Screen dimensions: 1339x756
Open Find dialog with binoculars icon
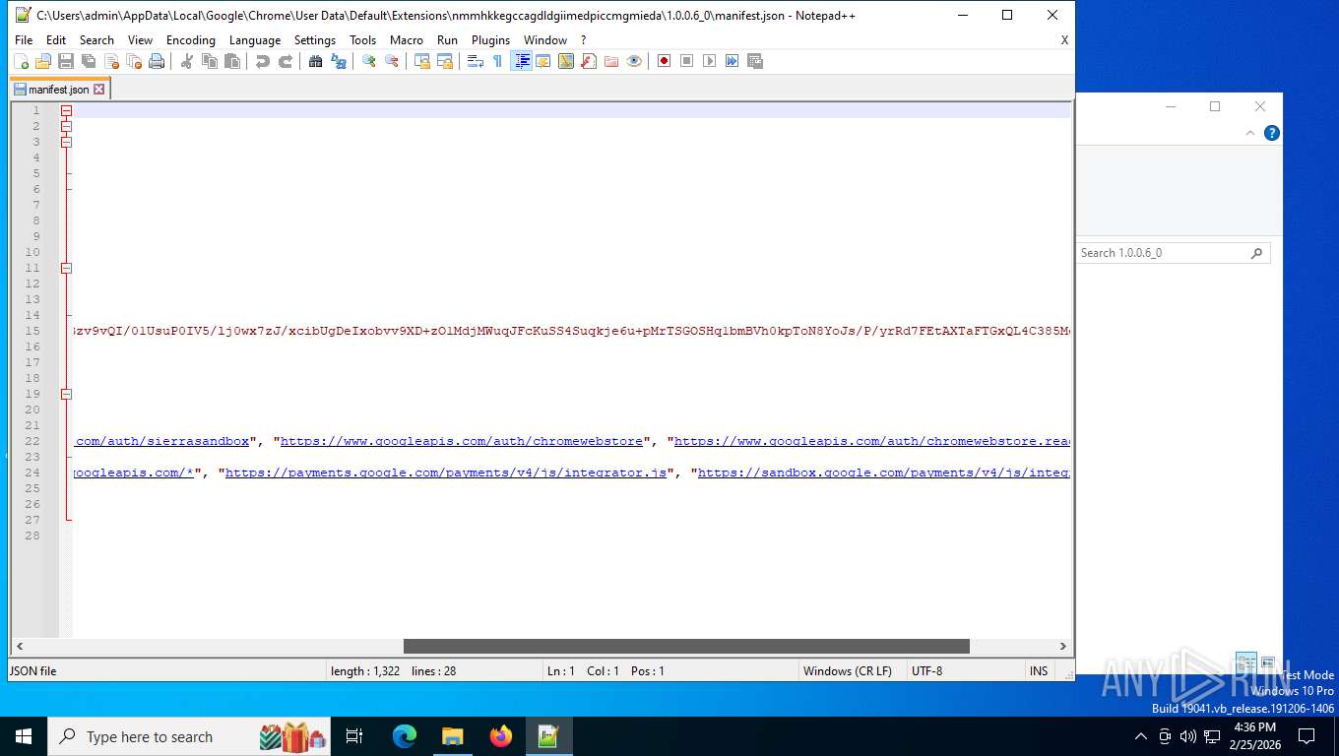click(x=315, y=61)
